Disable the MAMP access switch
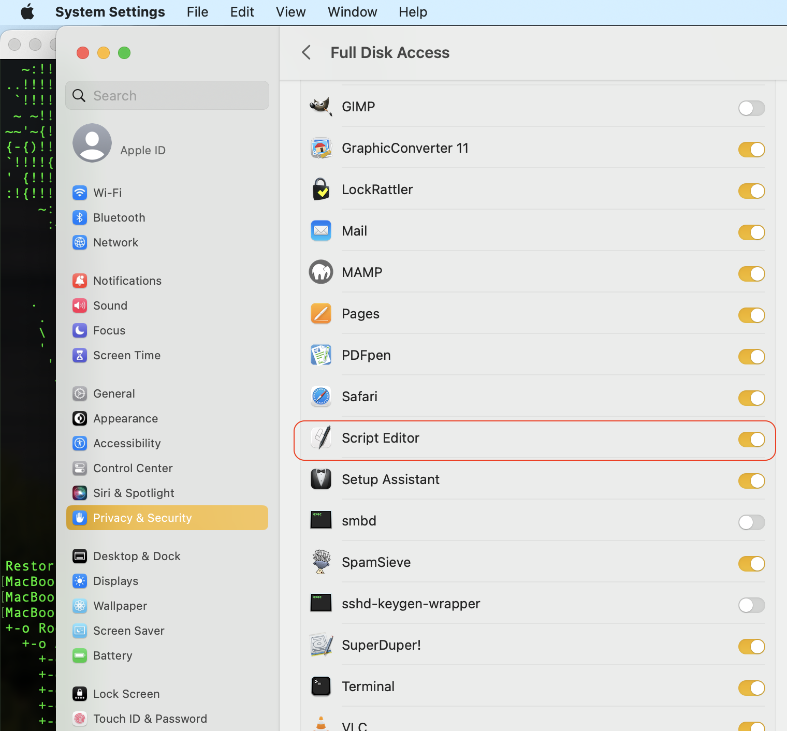Screen dimensions: 787x731 tap(751, 274)
